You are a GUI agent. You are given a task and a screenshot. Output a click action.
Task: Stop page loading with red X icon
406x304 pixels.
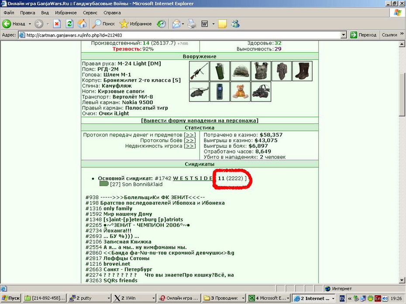pos(57,24)
